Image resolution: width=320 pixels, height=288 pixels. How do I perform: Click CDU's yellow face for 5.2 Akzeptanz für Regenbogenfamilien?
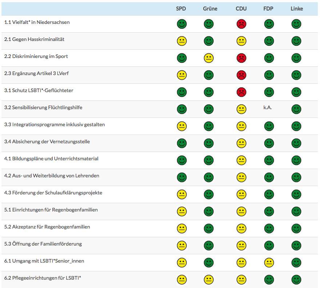coord(241,229)
